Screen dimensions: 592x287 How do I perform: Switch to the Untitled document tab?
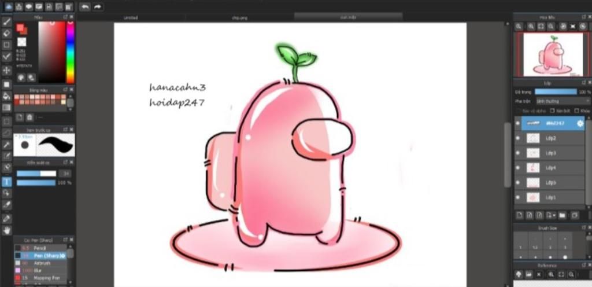131,17
